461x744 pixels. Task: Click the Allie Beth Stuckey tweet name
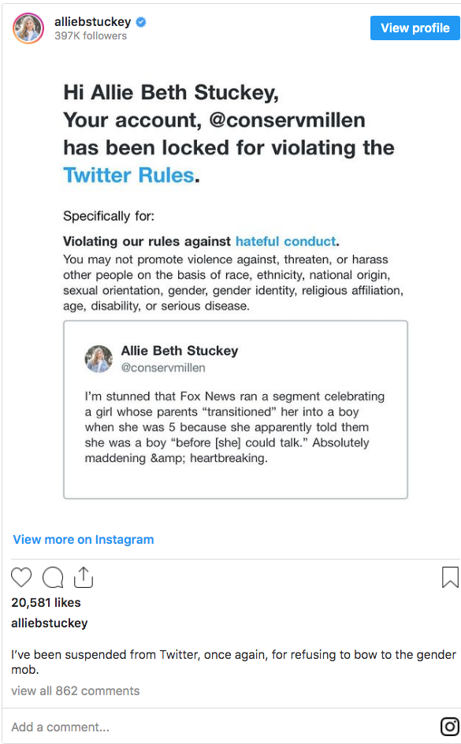coord(180,351)
